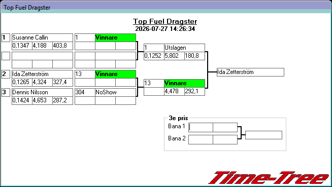This screenshot has width=332, height=187.
Task: Click the Time-Tree logo
Action: pos(269,178)
